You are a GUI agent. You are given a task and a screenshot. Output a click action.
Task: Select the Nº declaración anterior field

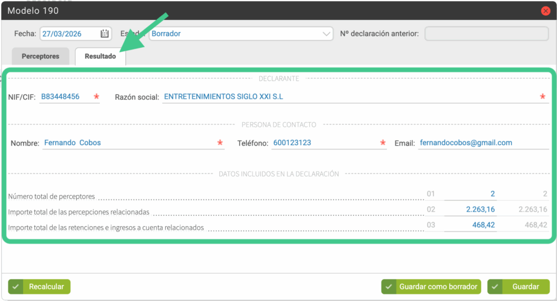[486, 34]
